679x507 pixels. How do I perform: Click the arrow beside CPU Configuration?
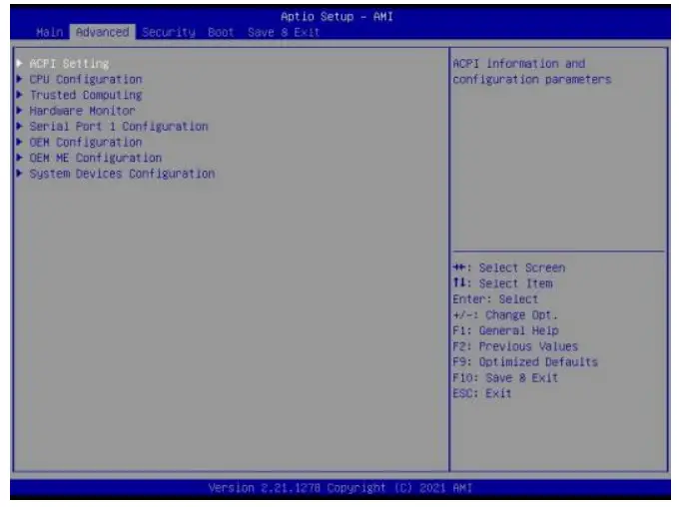pos(20,79)
